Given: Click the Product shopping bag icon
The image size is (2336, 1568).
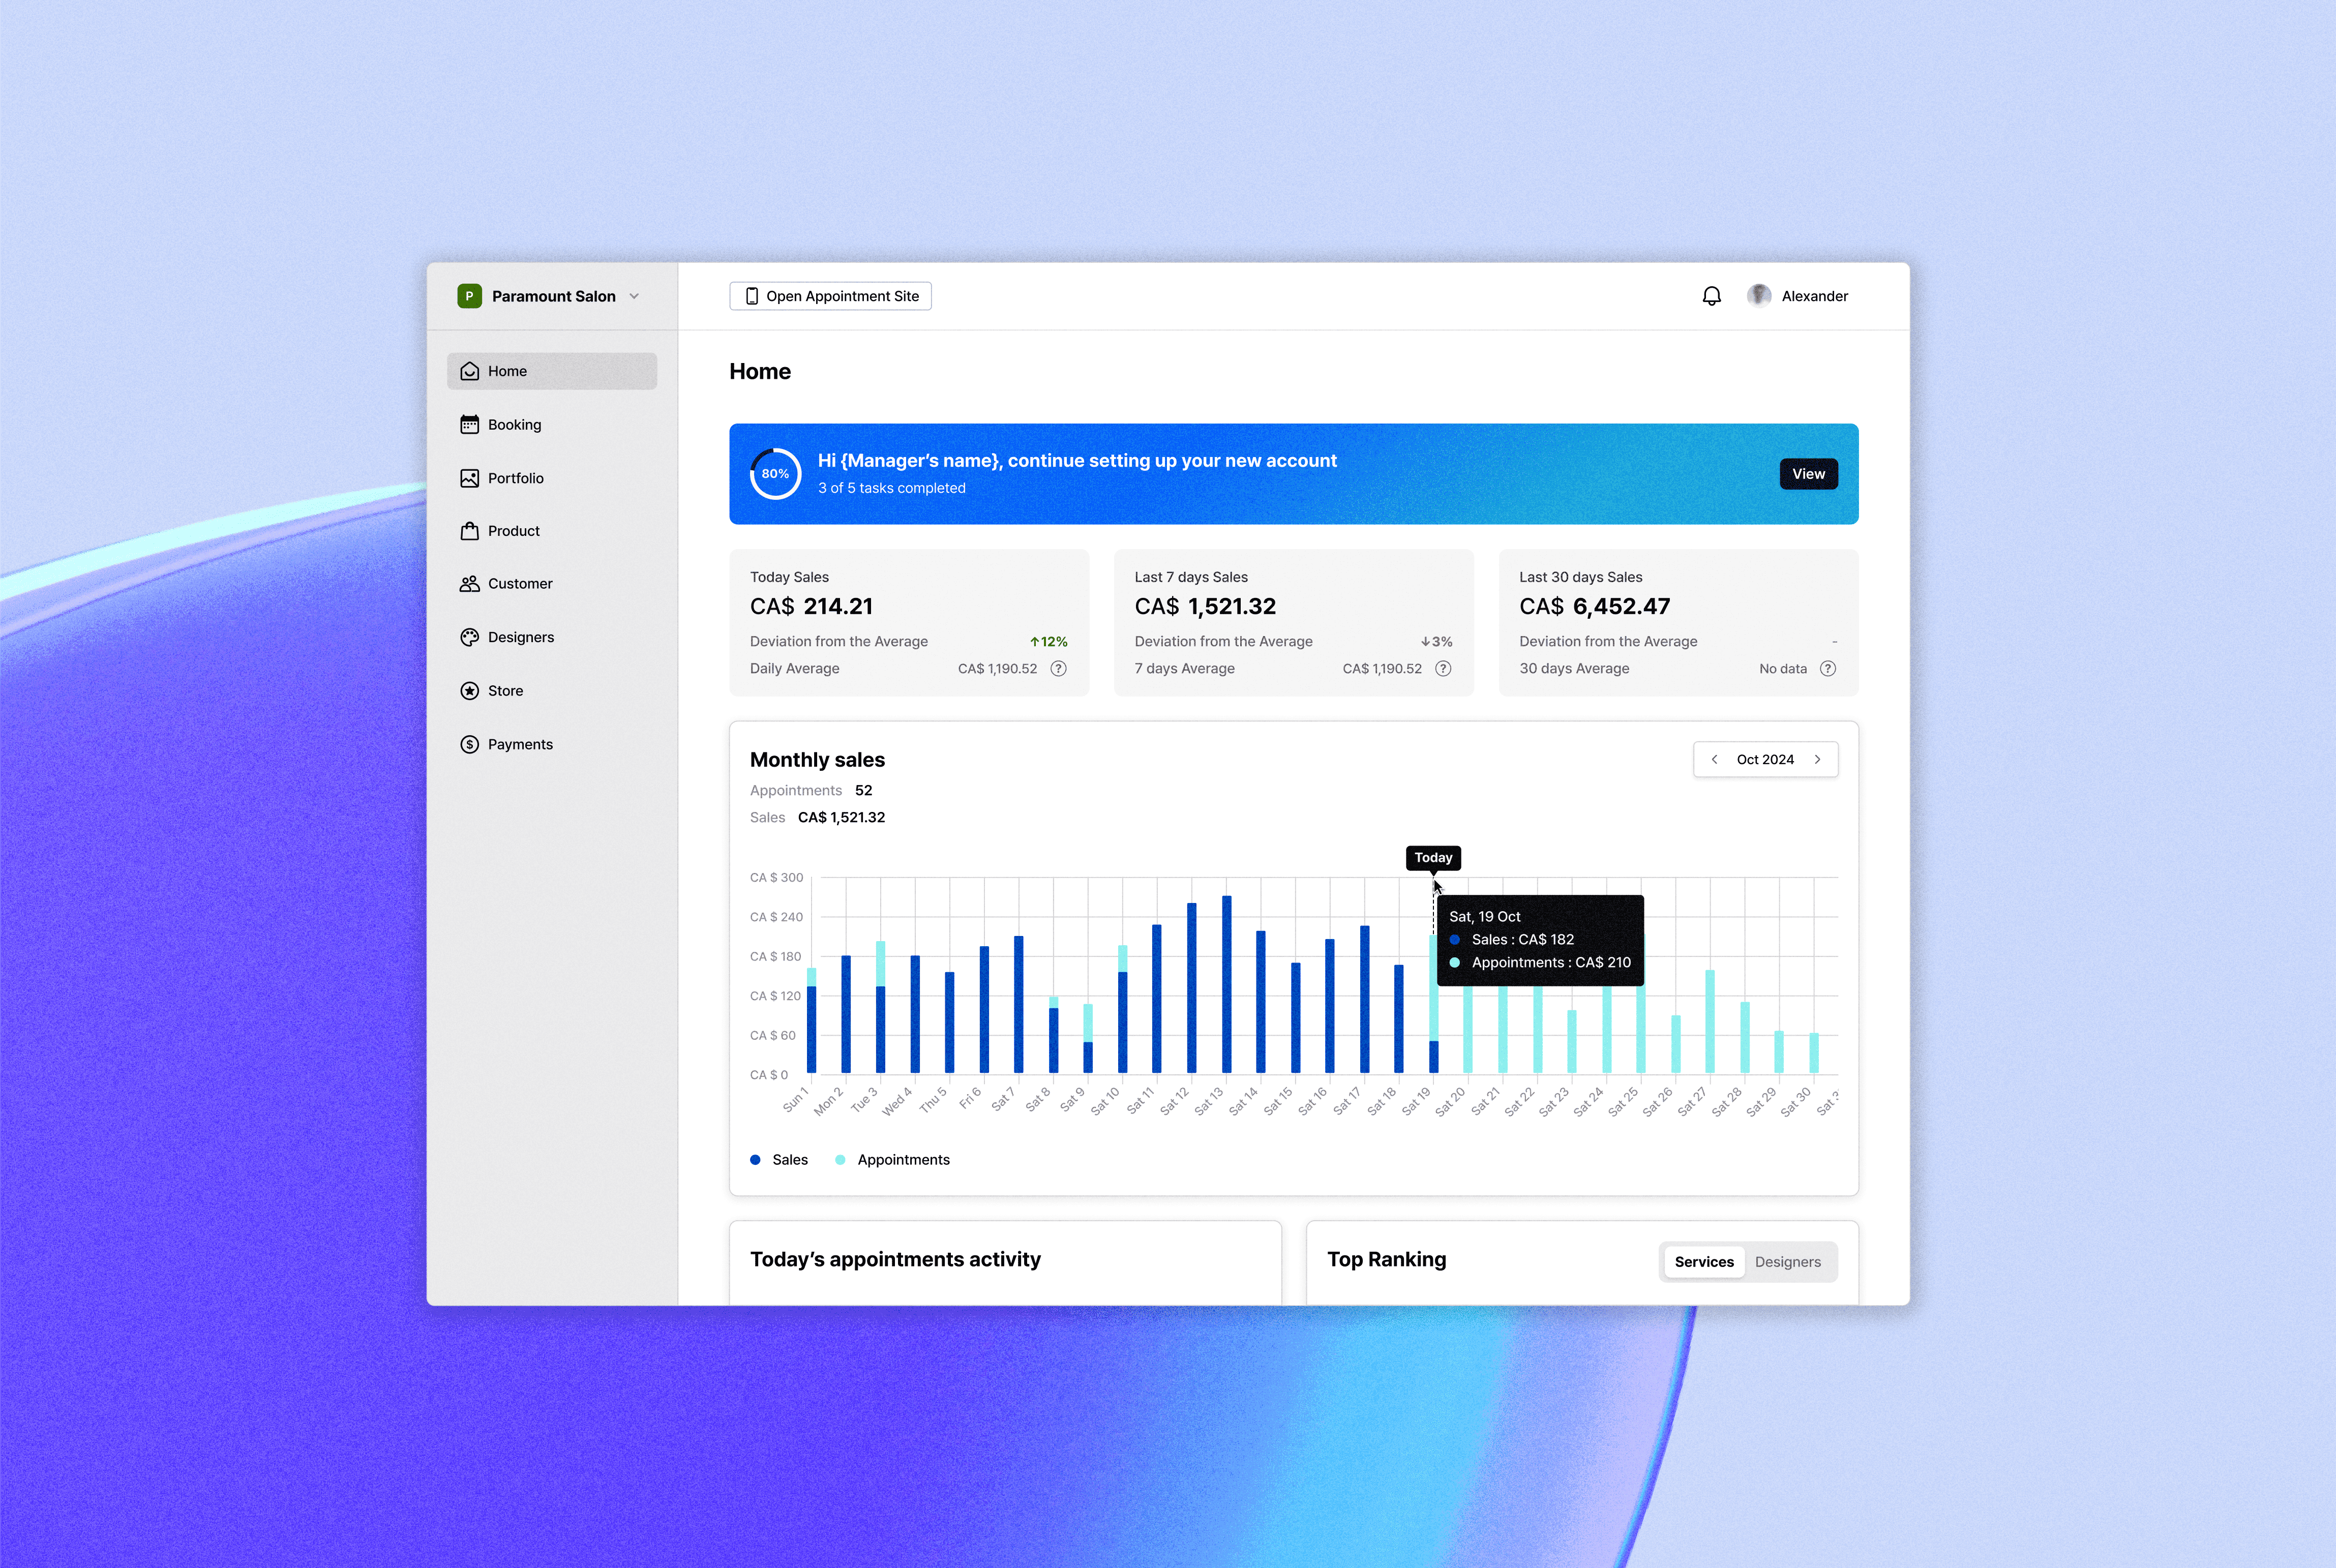Looking at the screenshot, I should (x=469, y=531).
